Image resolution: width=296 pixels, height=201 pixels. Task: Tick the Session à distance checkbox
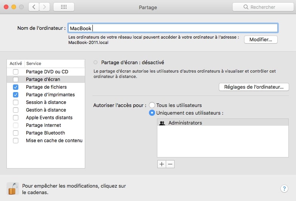tap(16, 102)
